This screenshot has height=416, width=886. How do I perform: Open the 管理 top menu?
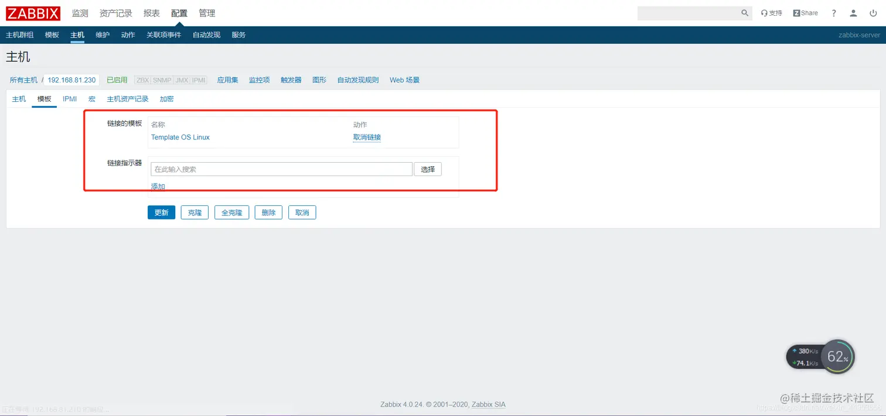[x=207, y=13]
